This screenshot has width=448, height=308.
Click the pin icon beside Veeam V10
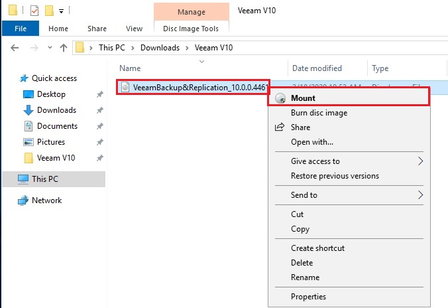coord(99,158)
